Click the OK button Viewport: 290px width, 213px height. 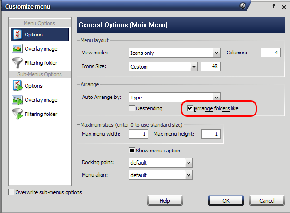click(226, 201)
